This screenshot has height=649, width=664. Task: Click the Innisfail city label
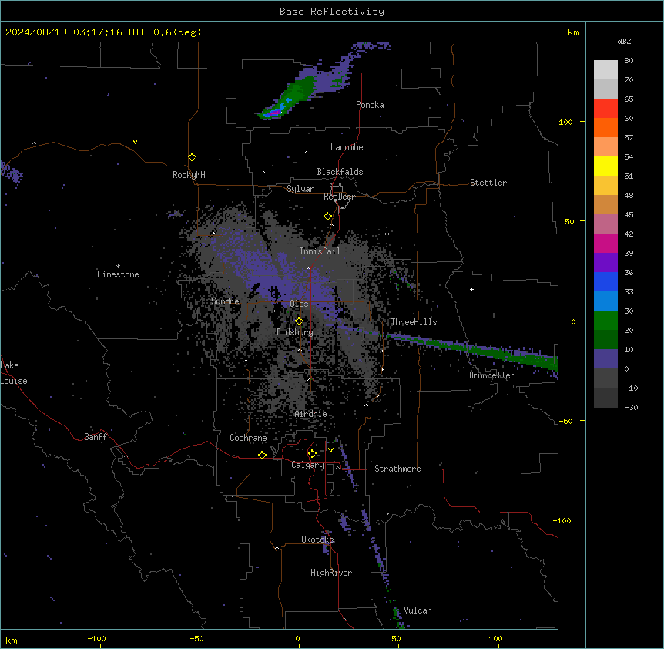coord(320,251)
